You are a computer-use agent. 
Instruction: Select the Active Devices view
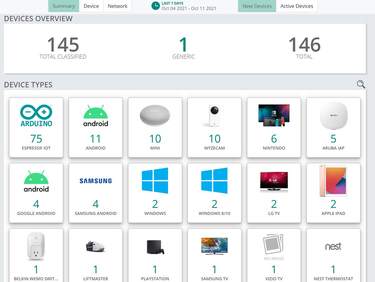pos(297,6)
